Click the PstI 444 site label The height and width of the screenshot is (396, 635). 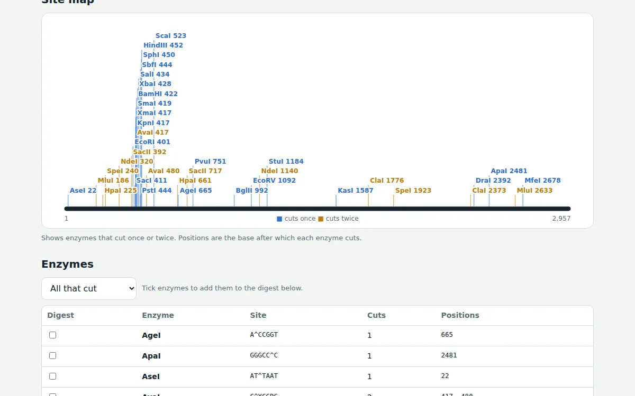(x=157, y=191)
